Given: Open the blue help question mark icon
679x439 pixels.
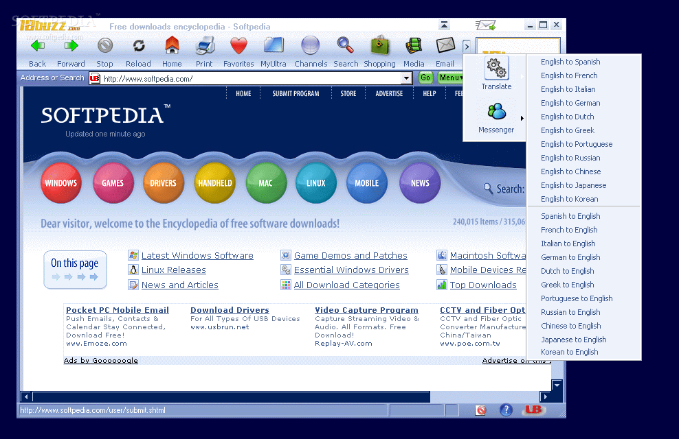Looking at the screenshot, I should 506,410.
